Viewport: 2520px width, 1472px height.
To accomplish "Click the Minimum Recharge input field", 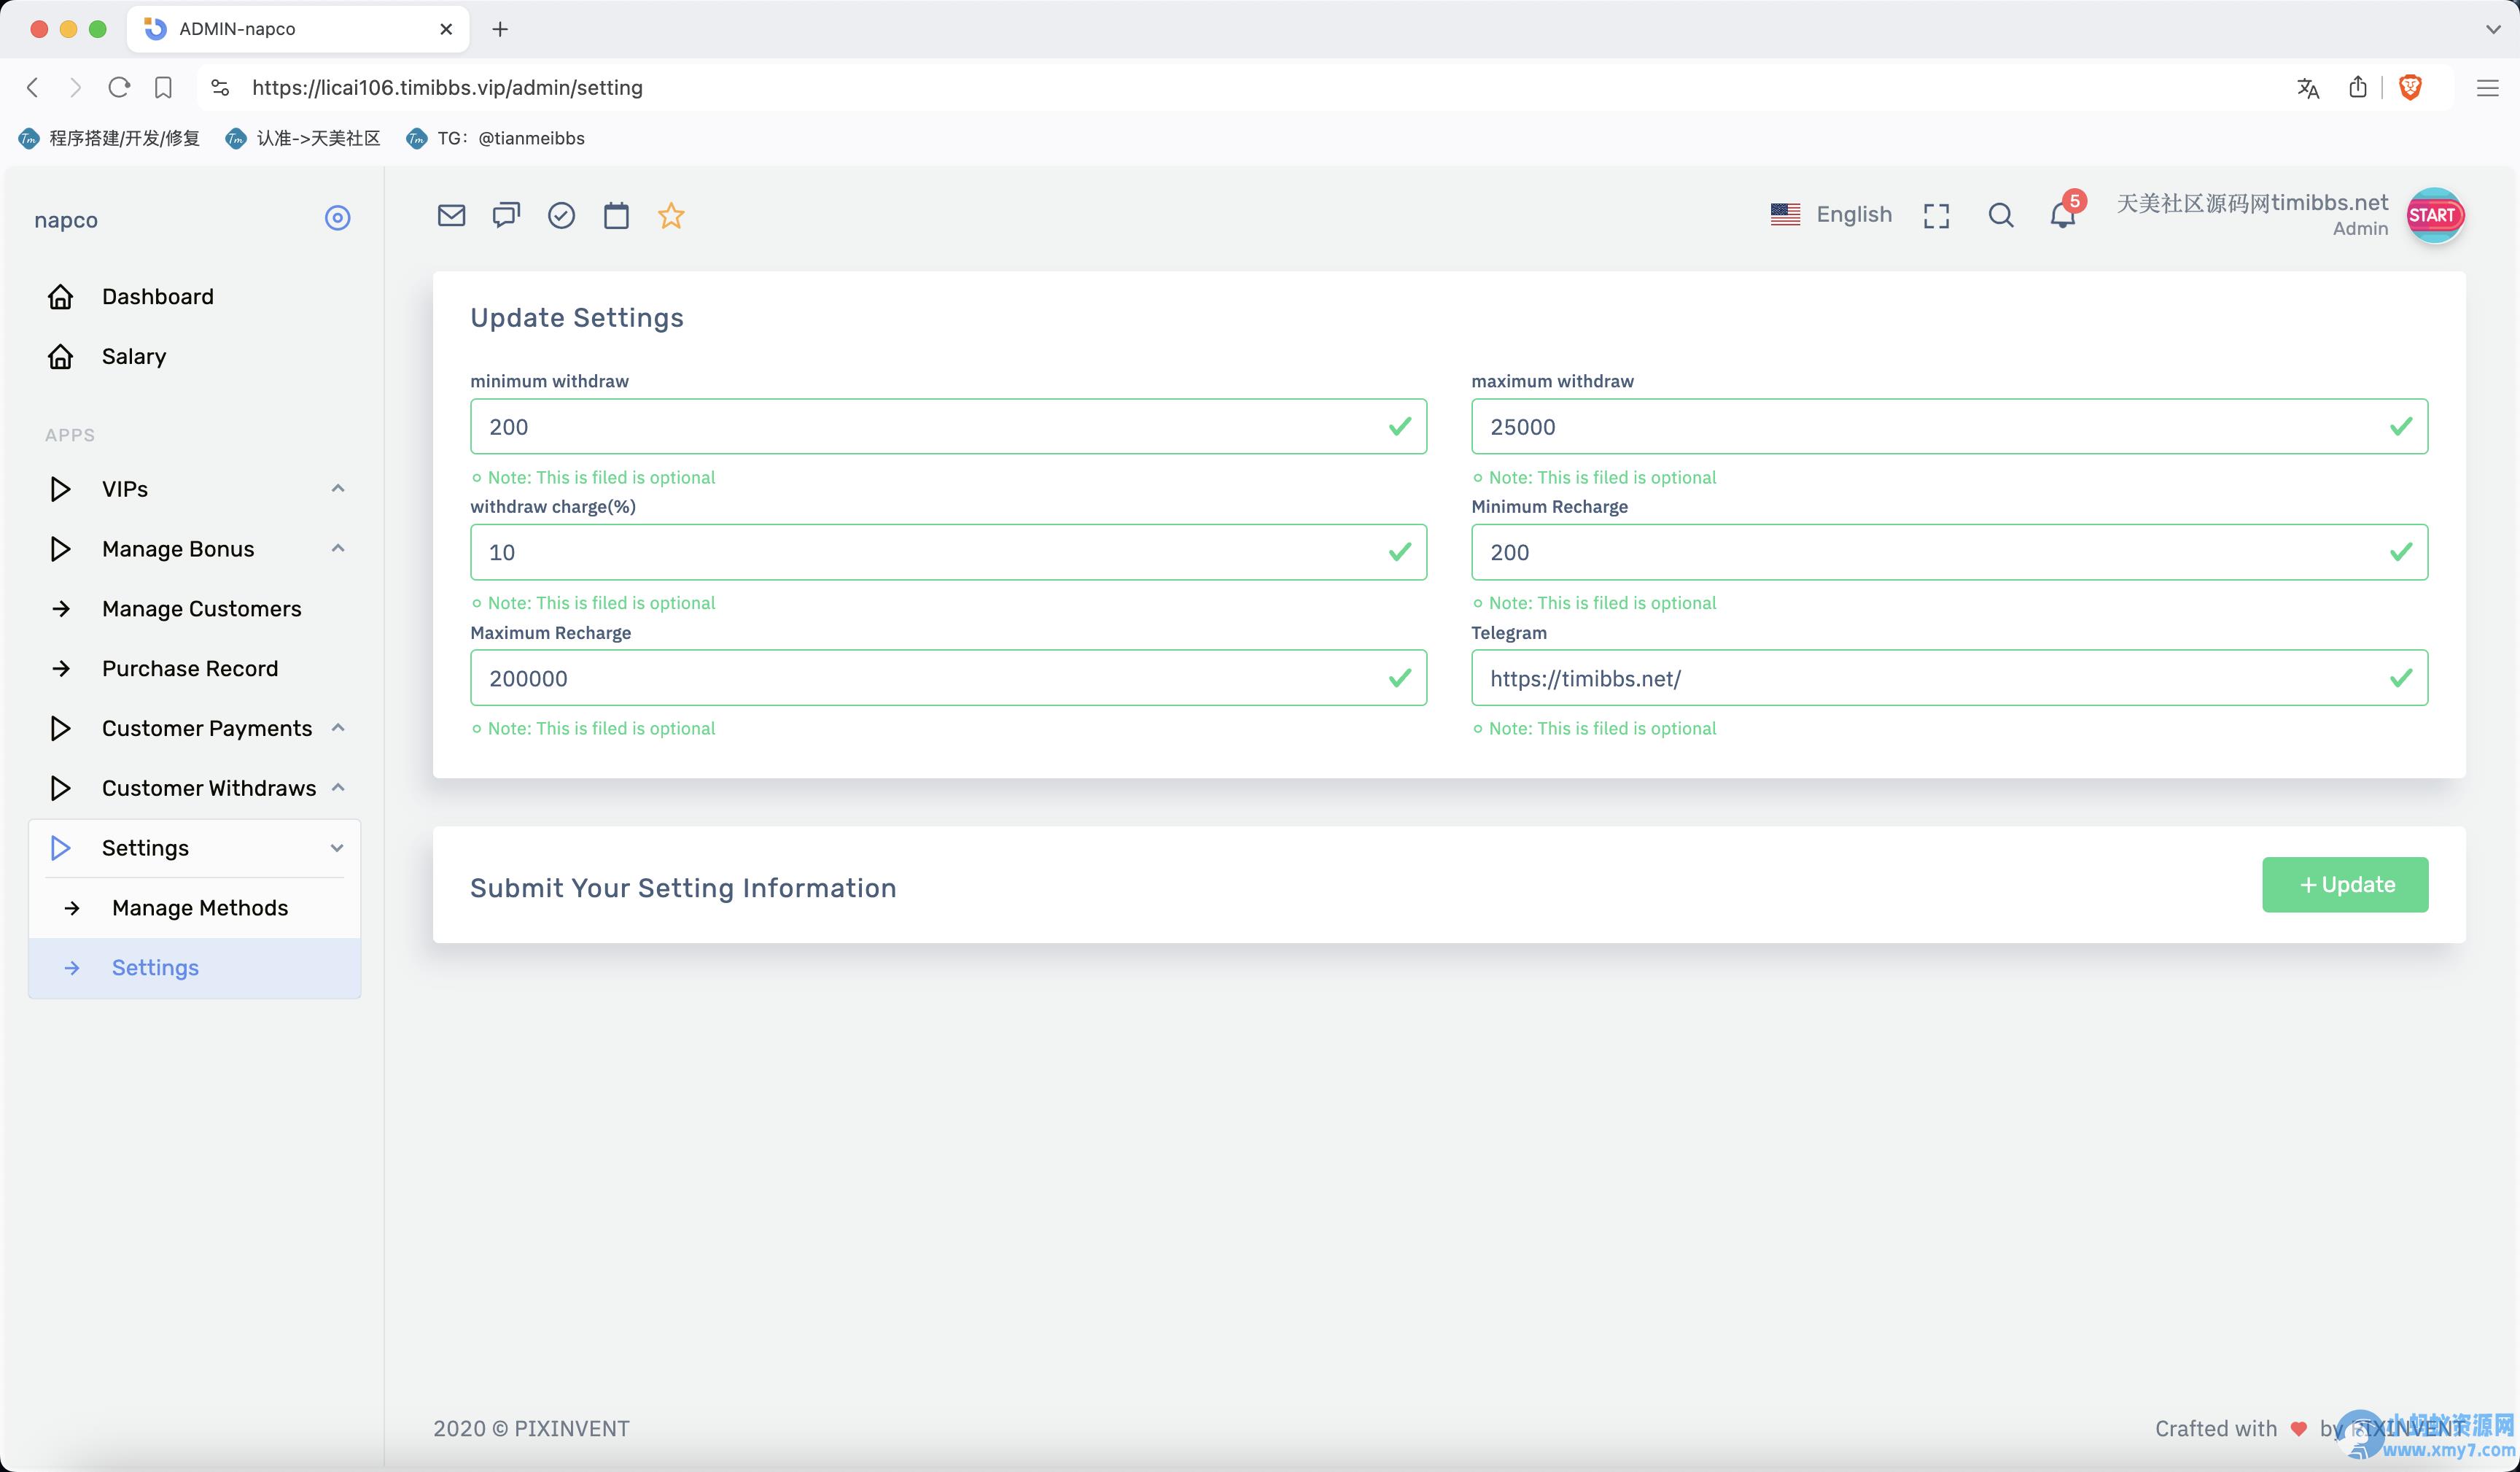I will (x=1949, y=552).
